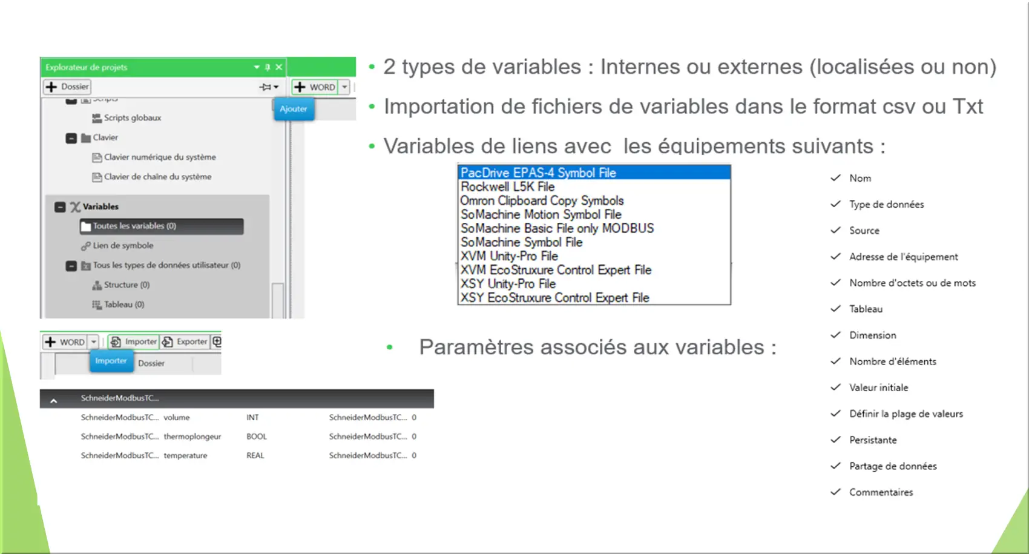Click the Exporter toolbar button
The width and height of the screenshot is (1029, 554).
tap(185, 342)
